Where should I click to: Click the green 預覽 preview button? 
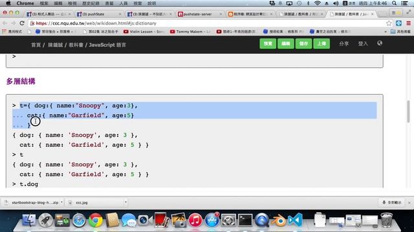268,44
